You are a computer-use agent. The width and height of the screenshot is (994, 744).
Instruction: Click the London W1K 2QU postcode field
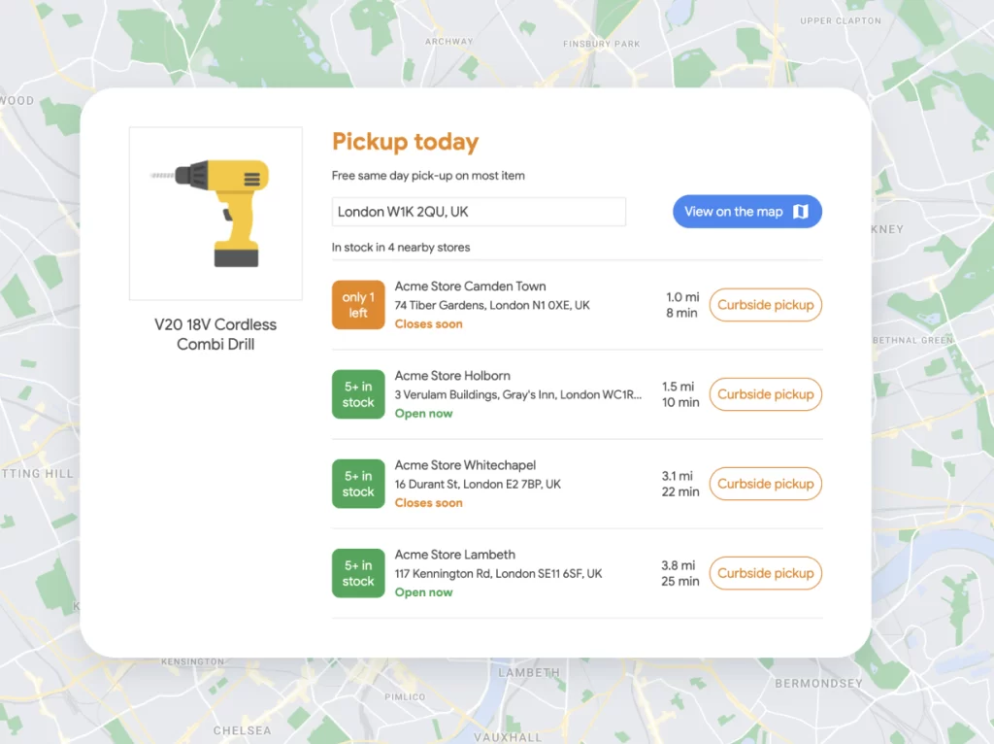tap(479, 212)
